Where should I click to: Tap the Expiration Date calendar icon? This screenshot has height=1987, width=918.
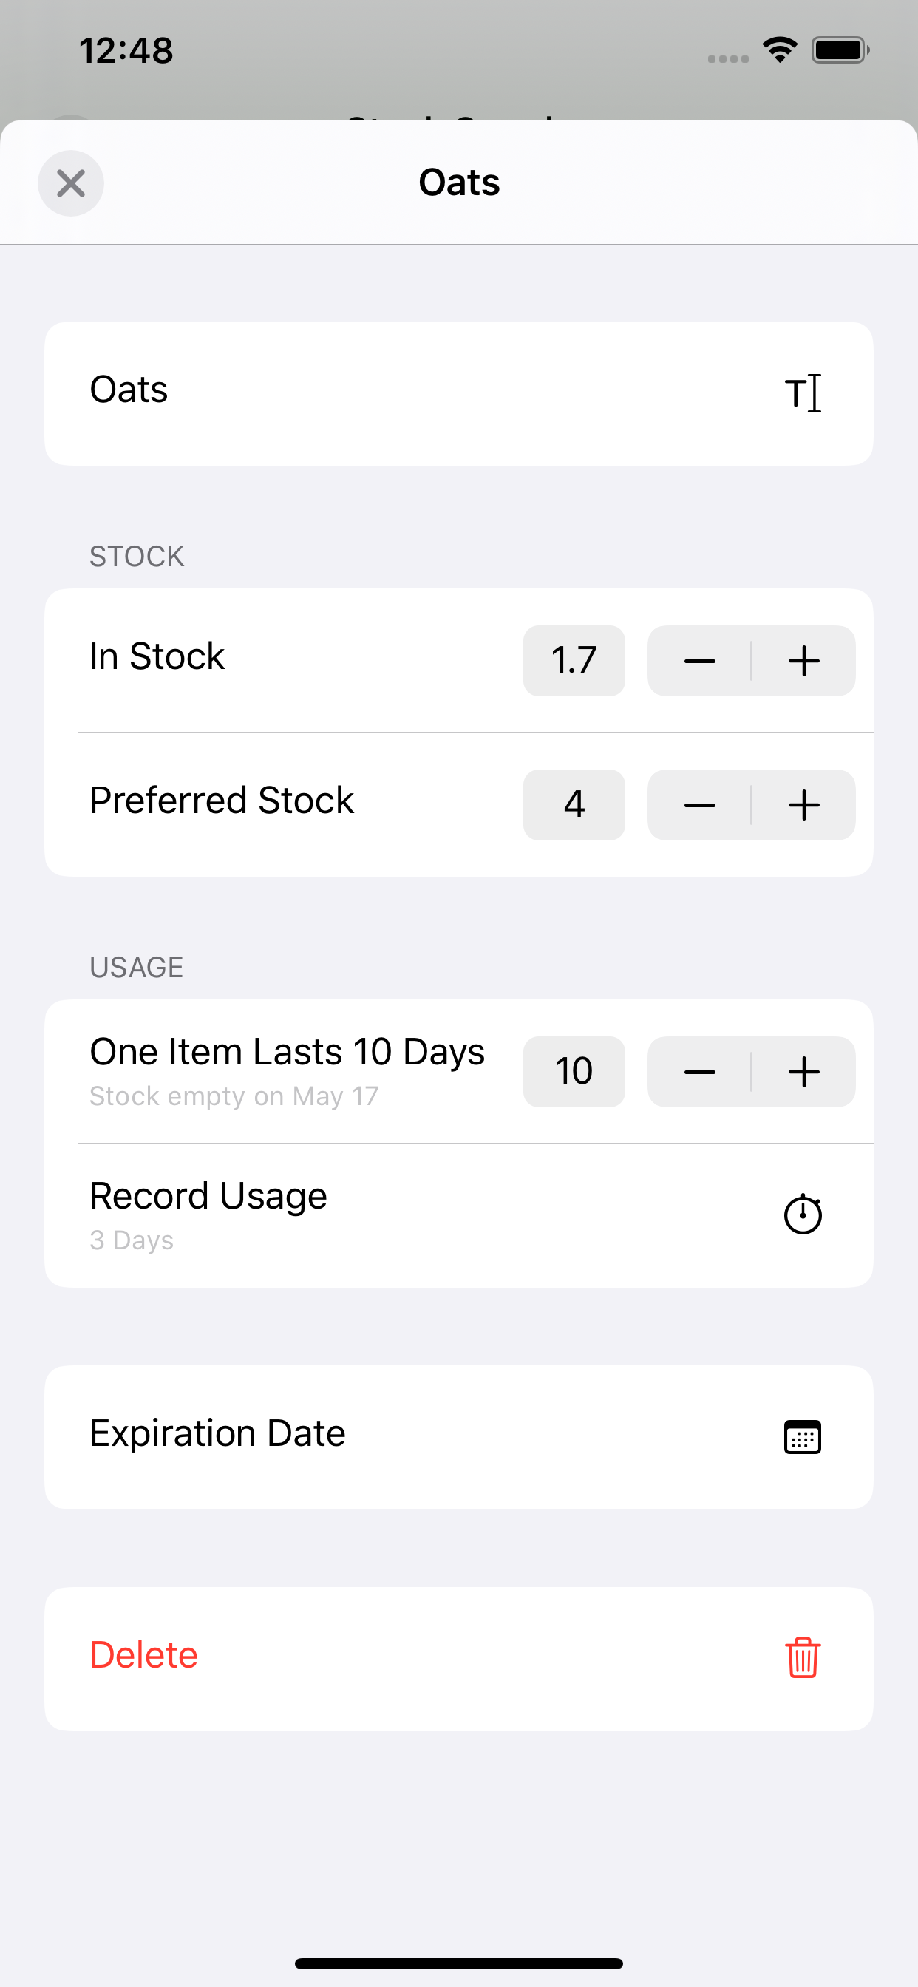click(x=803, y=1437)
